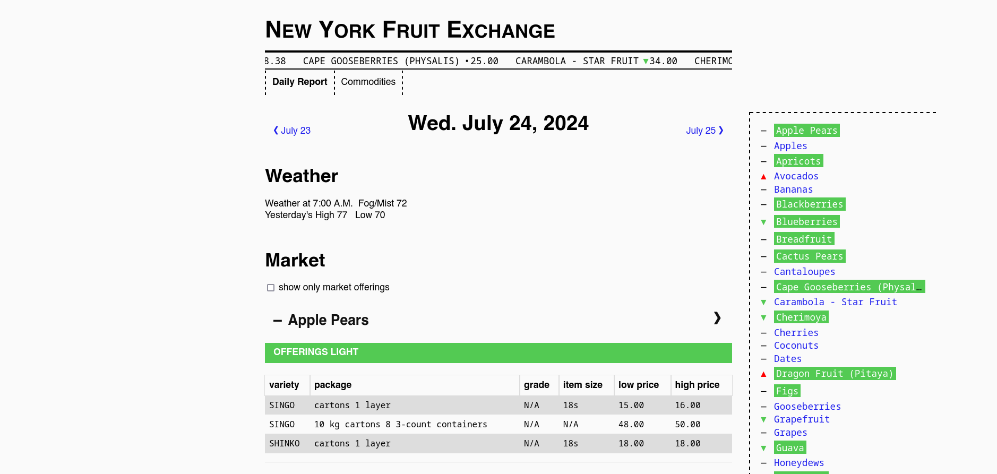Open Blackberries in the sidebar

(810, 204)
